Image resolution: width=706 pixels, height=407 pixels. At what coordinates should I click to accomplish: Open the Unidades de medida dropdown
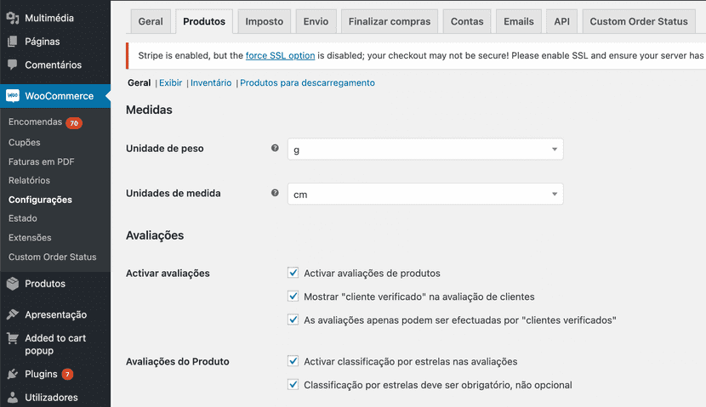pos(424,195)
